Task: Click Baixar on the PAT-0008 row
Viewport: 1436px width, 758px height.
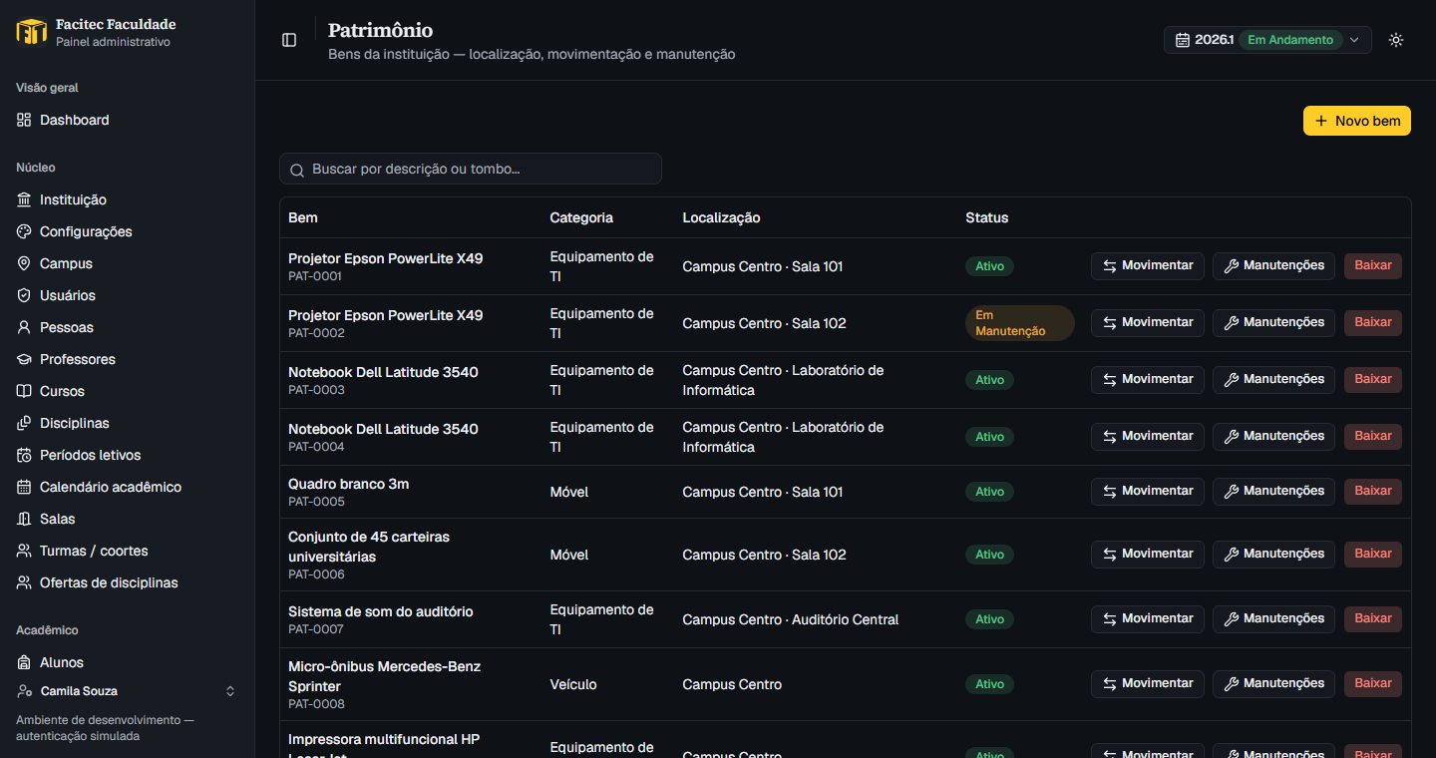Action: tap(1373, 683)
